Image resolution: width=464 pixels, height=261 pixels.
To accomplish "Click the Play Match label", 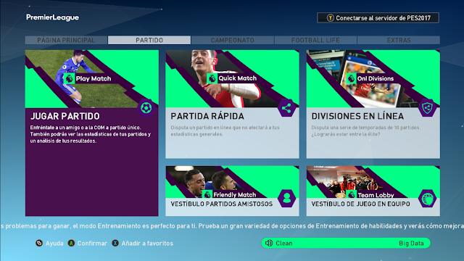I will coord(94,79).
